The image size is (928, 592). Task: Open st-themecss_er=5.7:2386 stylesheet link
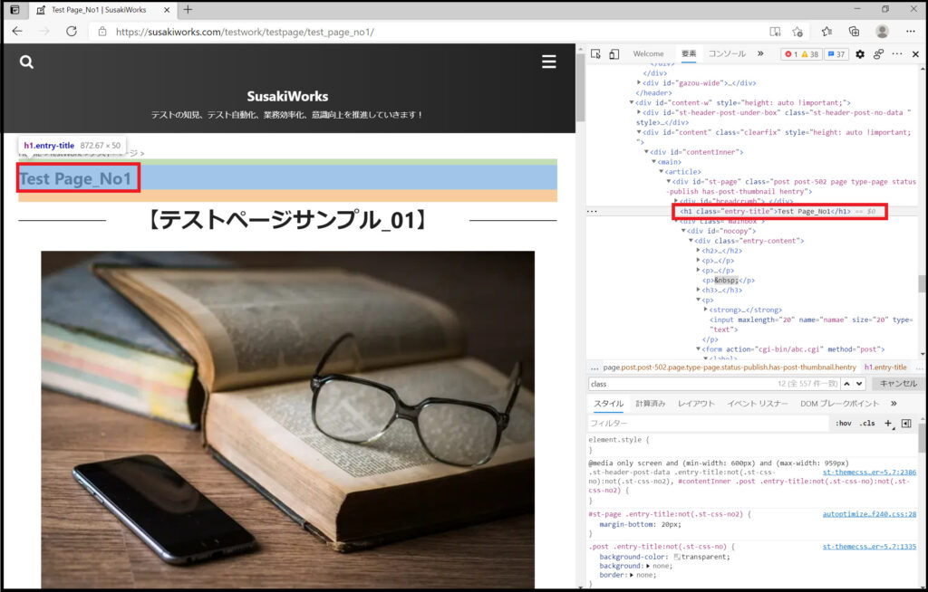(869, 472)
